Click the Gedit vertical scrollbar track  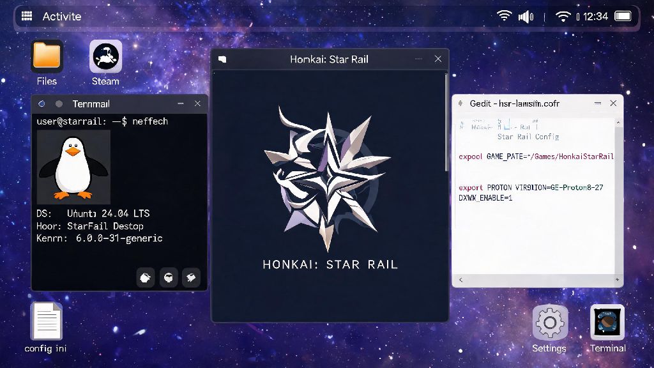[618, 200]
